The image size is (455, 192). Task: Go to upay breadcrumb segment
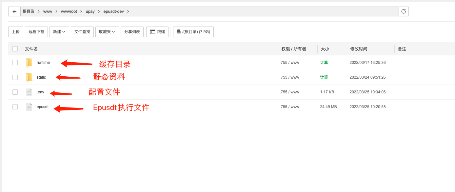(90, 11)
